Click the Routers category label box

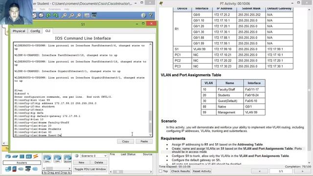[x=22, y=163]
